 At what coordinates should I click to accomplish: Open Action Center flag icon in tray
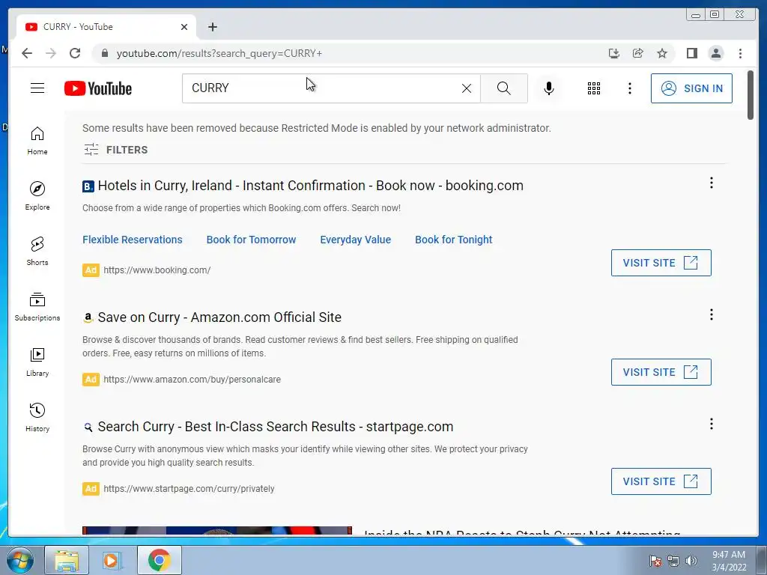[x=655, y=561]
